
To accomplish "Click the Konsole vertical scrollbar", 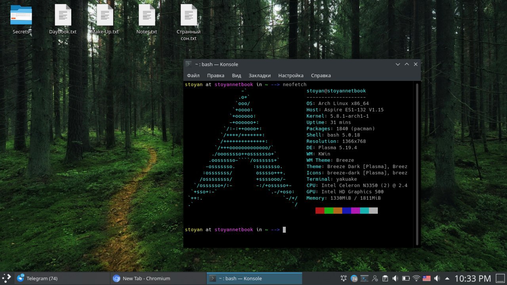I will (417, 164).
